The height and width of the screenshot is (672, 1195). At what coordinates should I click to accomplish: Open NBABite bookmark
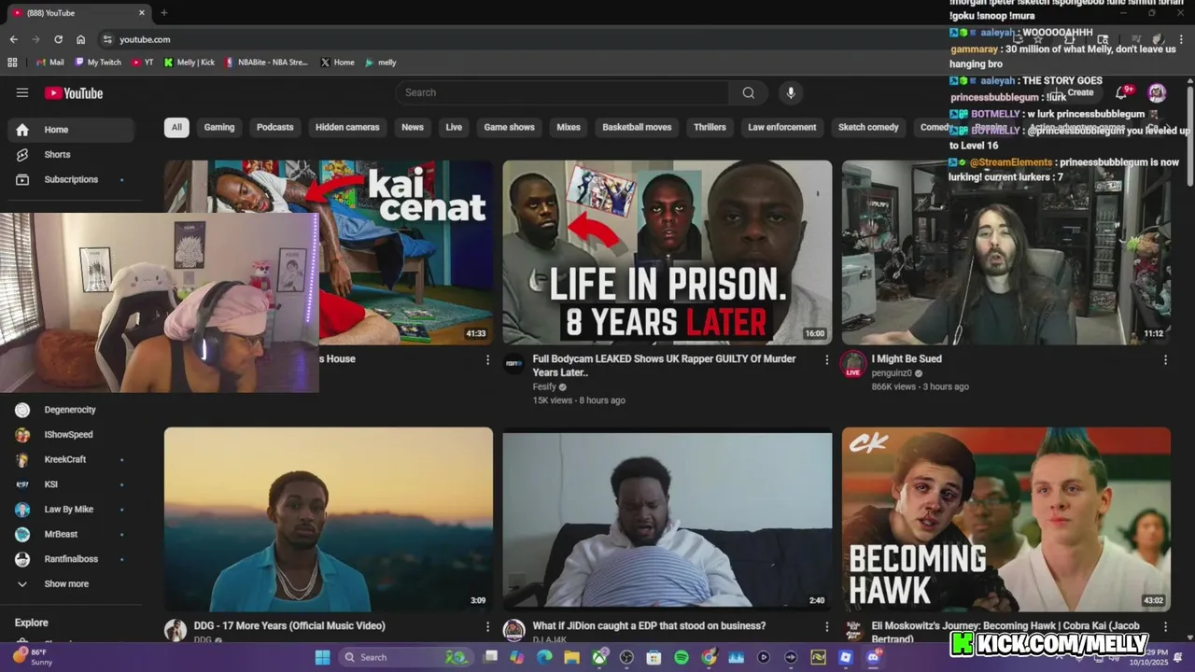coord(266,63)
